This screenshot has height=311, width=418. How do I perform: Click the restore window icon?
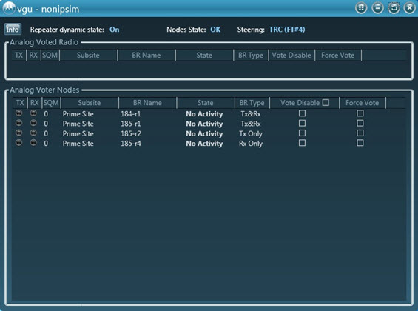pyautogui.click(x=394, y=7)
